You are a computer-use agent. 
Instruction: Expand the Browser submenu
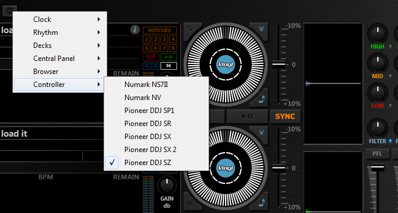(60, 72)
